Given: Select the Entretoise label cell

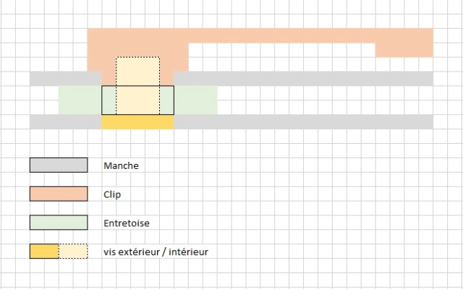Looking at the screenshot, I should pyautogui.click(x=127, y=223).
